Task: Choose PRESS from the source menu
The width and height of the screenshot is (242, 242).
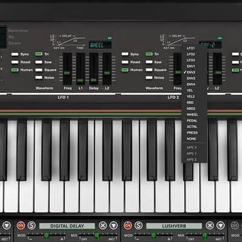Action: (x=195, y=132)
